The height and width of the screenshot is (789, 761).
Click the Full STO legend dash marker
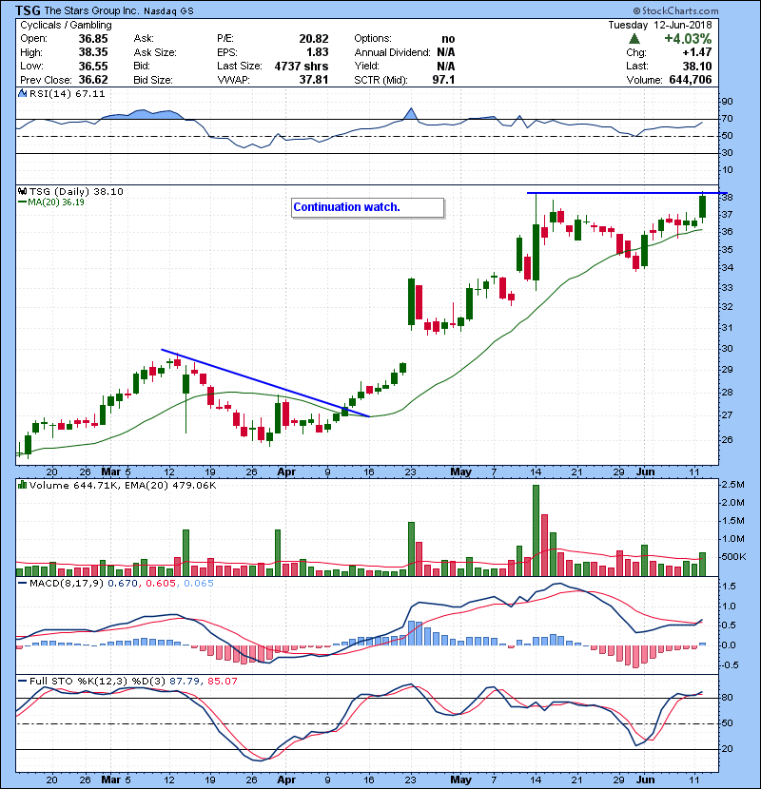tap(22, 682)
